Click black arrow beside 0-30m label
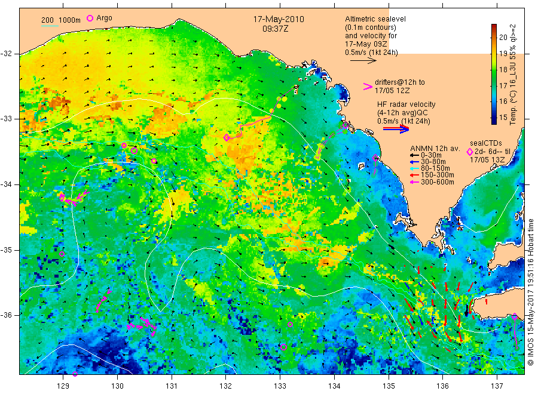538x394 pixels. [414, 155]
